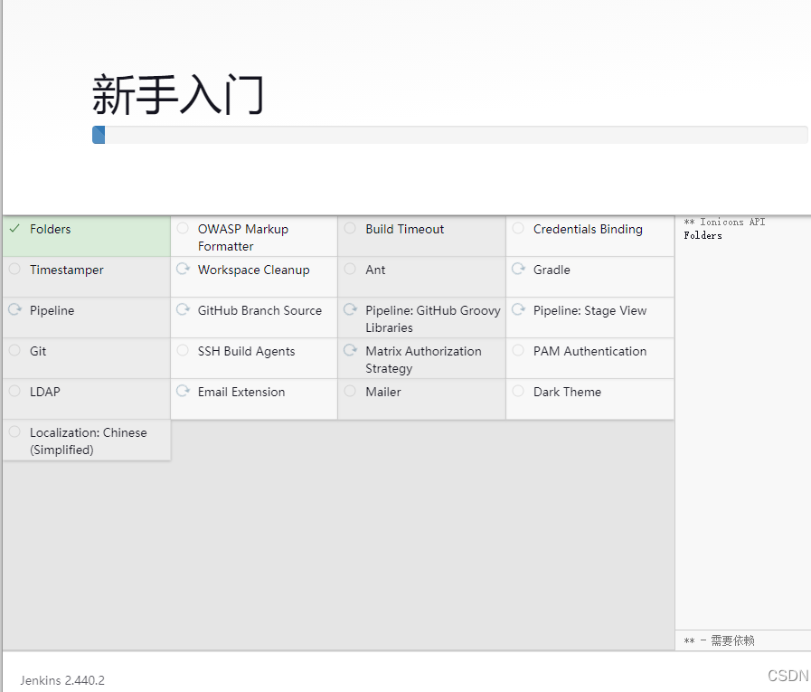Click the Ionicons API log line
Viewport: 811px width, 692px height.
[724, 222]
